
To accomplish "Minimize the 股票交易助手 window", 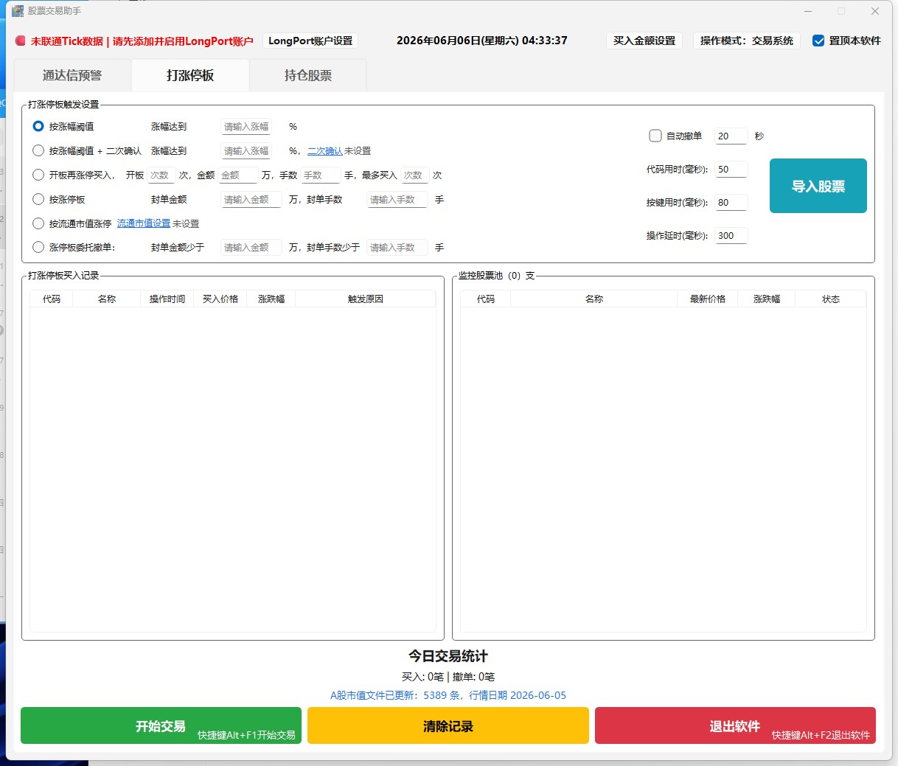I will (x=809, y=11).
